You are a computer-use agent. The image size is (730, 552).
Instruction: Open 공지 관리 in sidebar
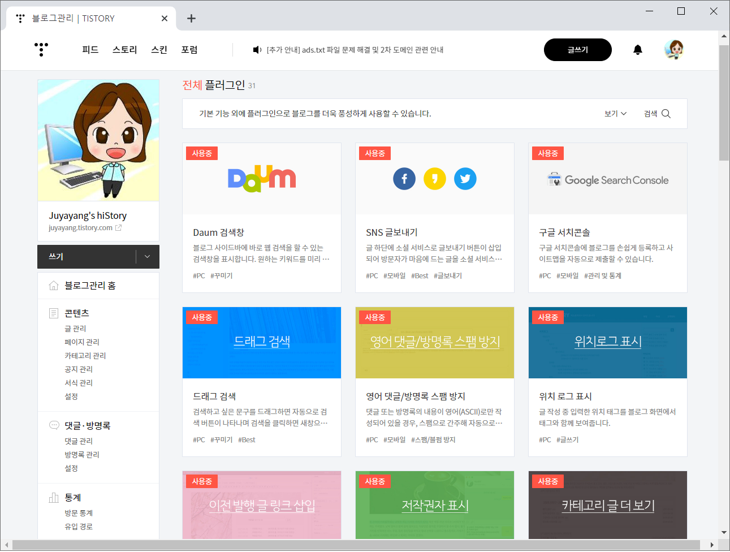(79, 369)
